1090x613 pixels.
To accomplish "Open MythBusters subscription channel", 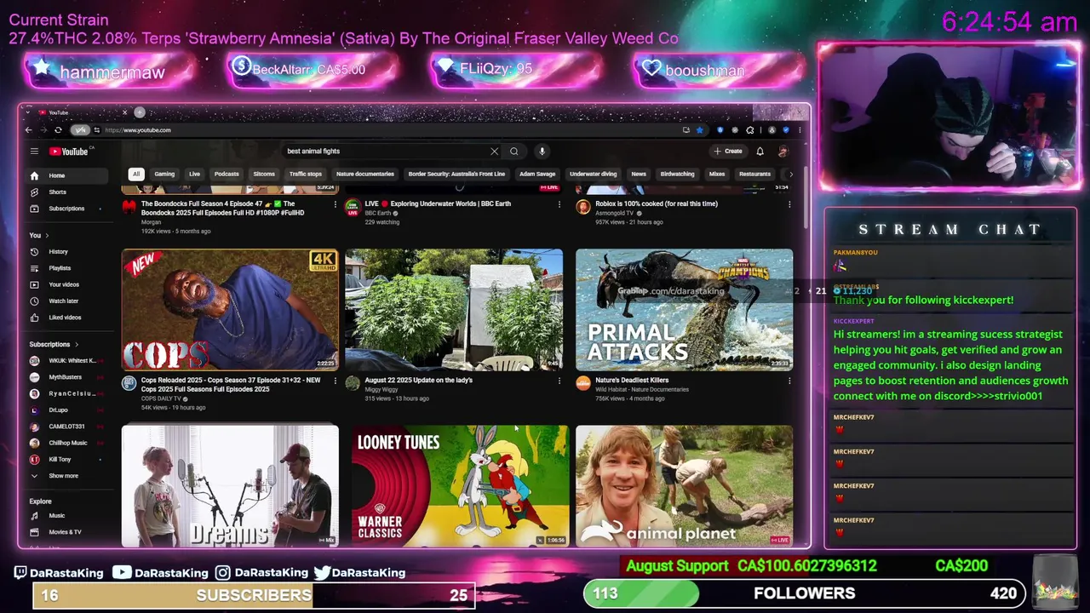I will 66,377.
